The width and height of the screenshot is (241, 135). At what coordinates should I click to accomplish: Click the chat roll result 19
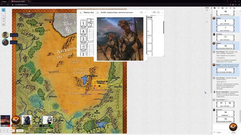225,13
